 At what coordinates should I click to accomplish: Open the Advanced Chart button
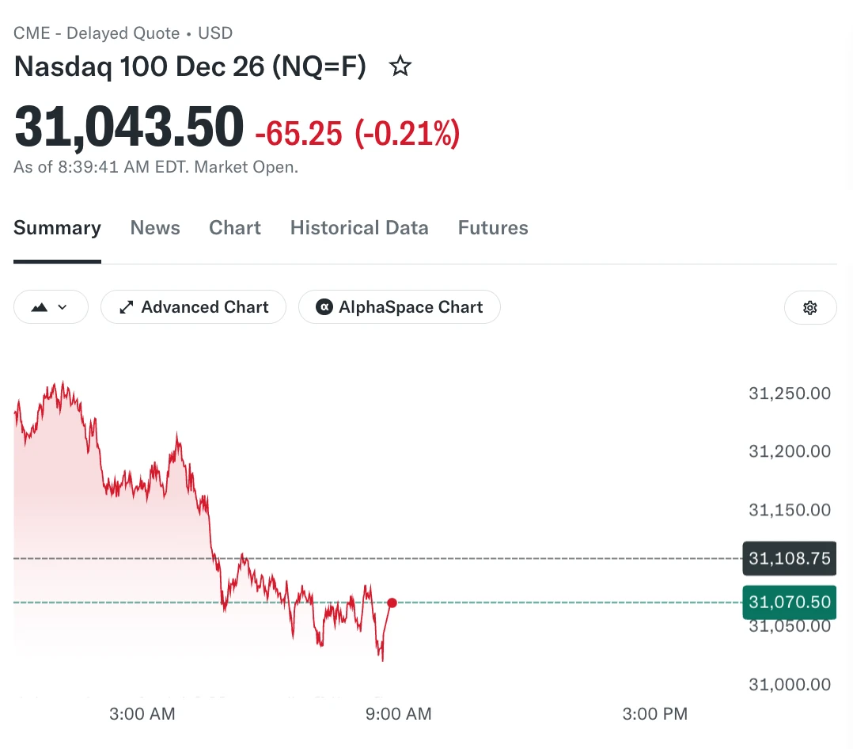(x=193, y=307)
